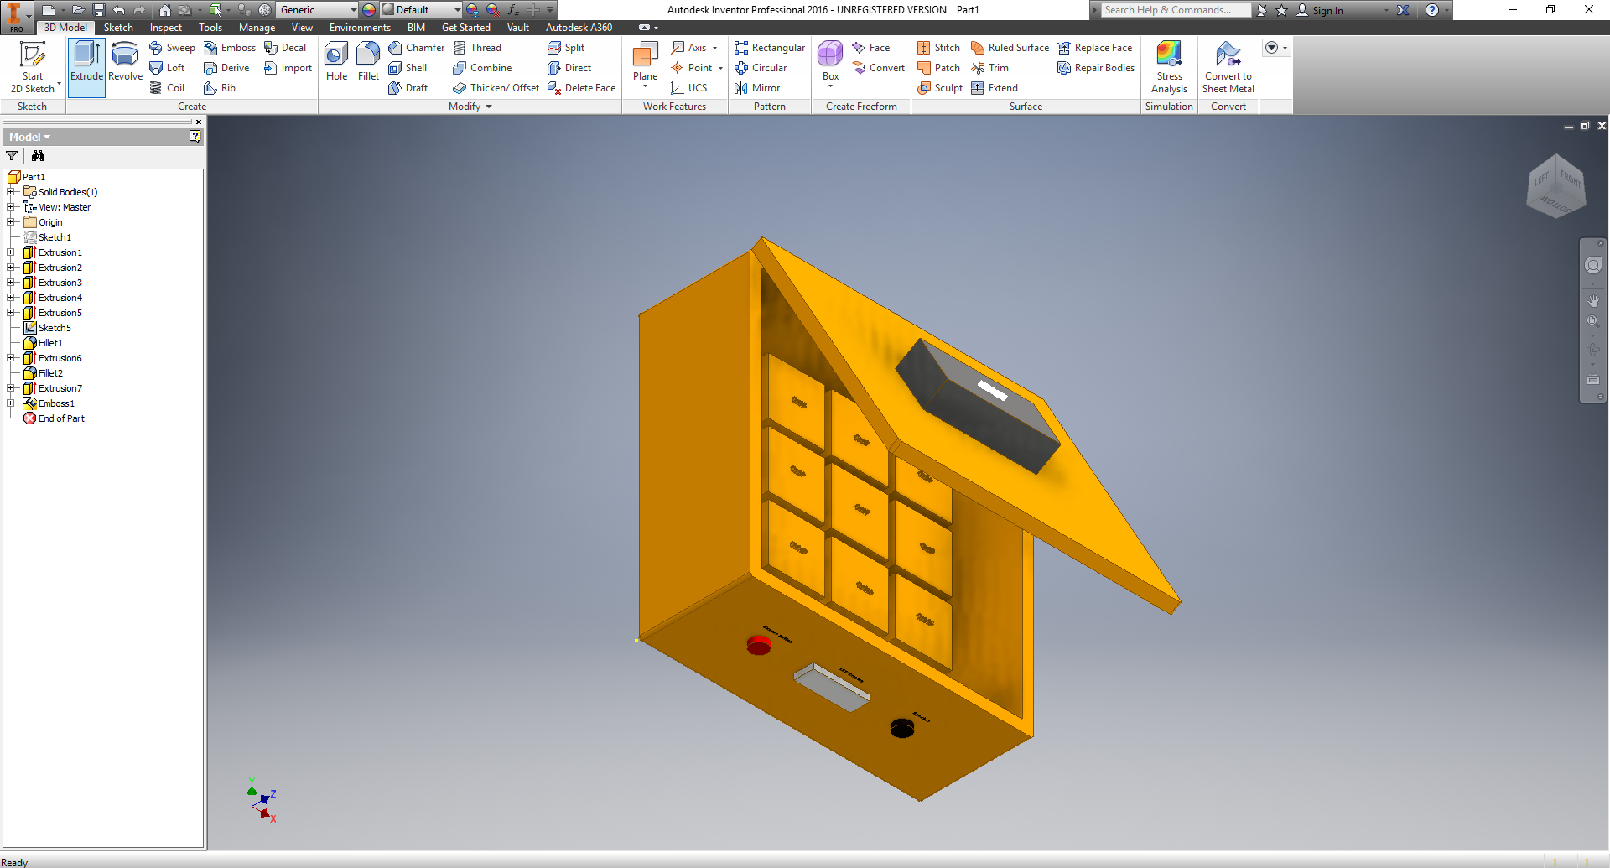Image resolution: width=1610 pixels, height=868 pixels.
Task: Expand the Origin folder node
Action: pyautogui.click(x=11, y=222)
